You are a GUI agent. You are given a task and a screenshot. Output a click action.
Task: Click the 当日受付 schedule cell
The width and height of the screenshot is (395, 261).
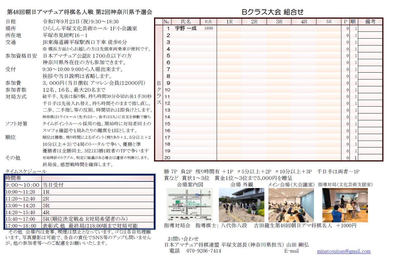(x=98, y=185)
